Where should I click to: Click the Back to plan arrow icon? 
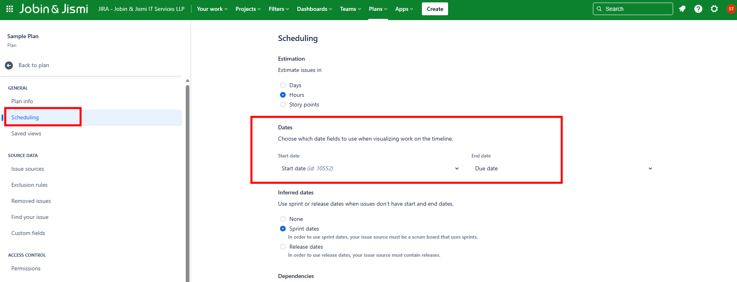point(9,65)
